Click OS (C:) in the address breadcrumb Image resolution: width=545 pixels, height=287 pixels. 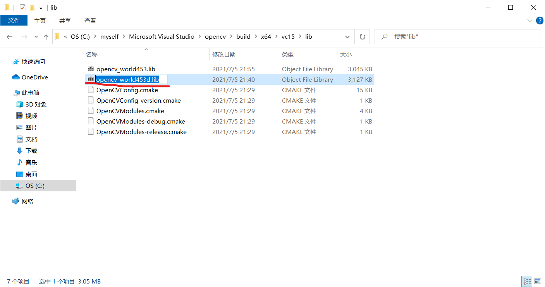coord(80,37)
